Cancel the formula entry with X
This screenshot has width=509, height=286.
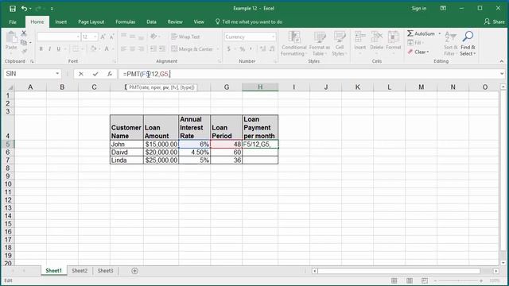[81, 74]
